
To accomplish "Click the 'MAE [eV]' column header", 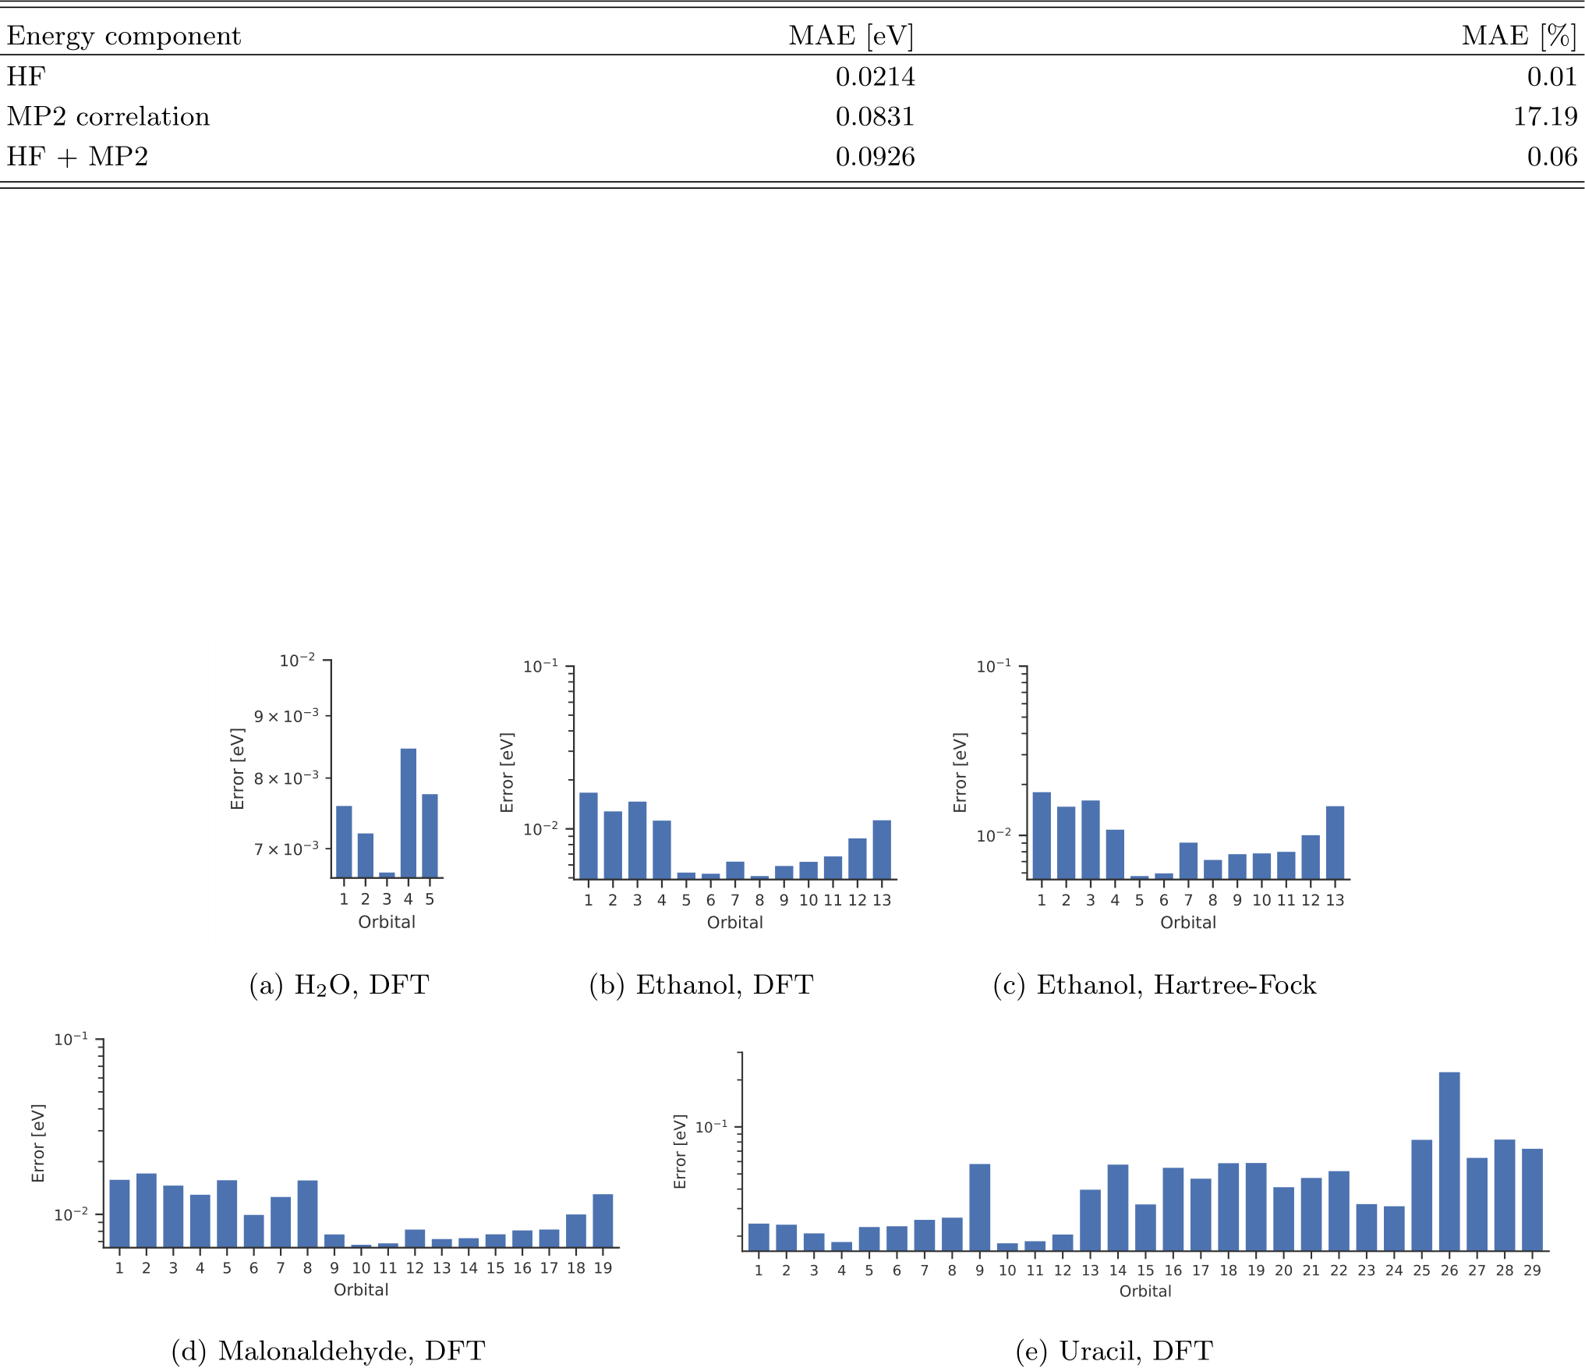I will 851,36.
